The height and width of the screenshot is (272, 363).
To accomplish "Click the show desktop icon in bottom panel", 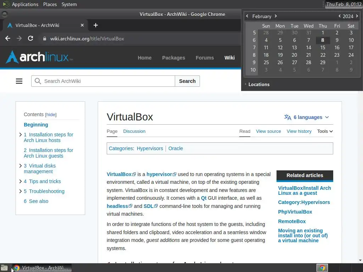I will pyautogui.click(x=4, y=268).
